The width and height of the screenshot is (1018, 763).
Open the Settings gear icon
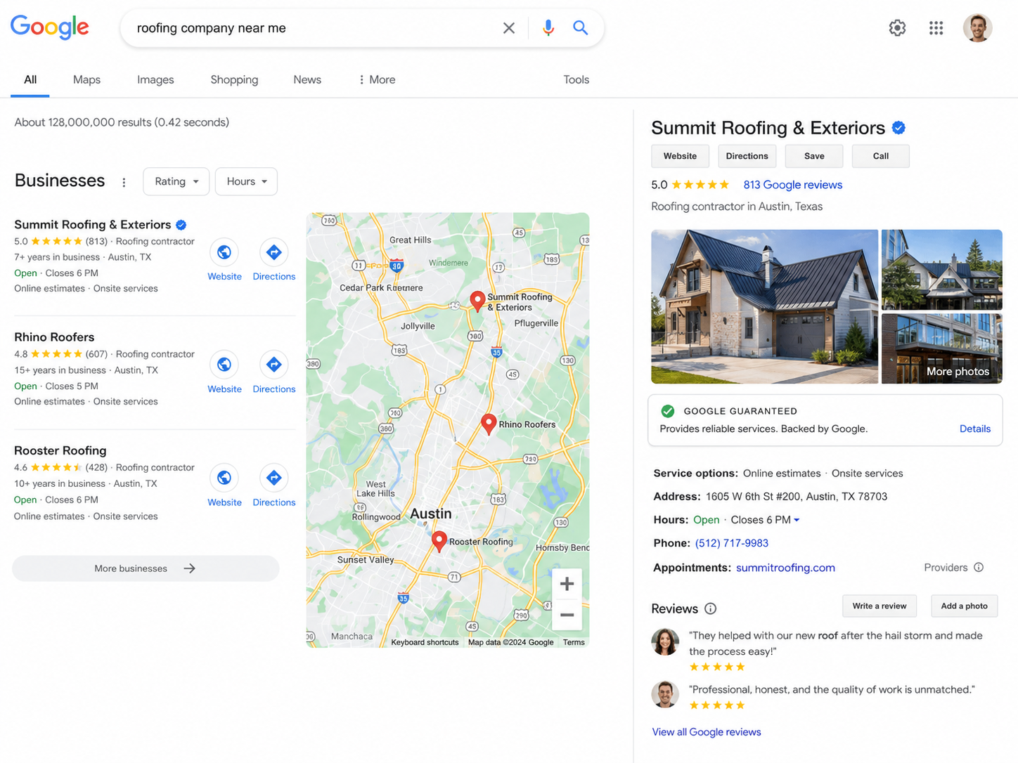(x=897, y=28)
